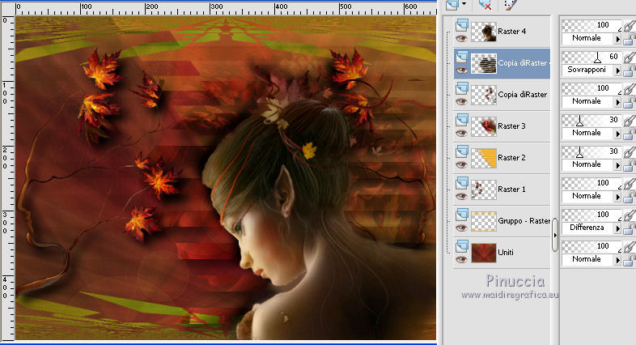Click the layer palette splitter handle
This screenshot has height=345, width=636.
555,236
